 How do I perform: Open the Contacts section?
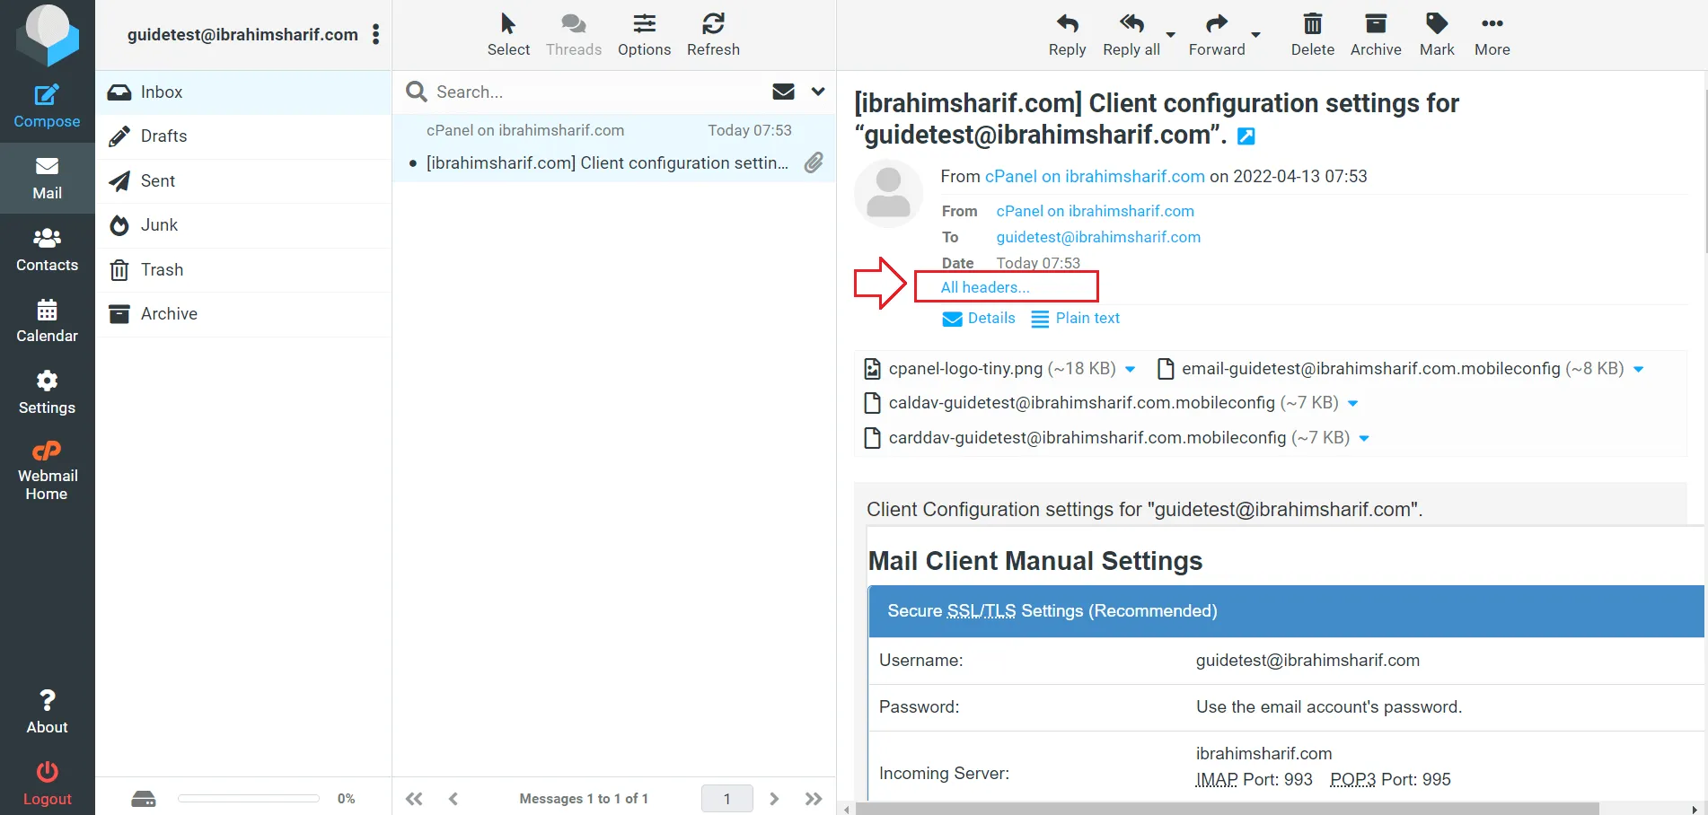[x=47, y=250]
